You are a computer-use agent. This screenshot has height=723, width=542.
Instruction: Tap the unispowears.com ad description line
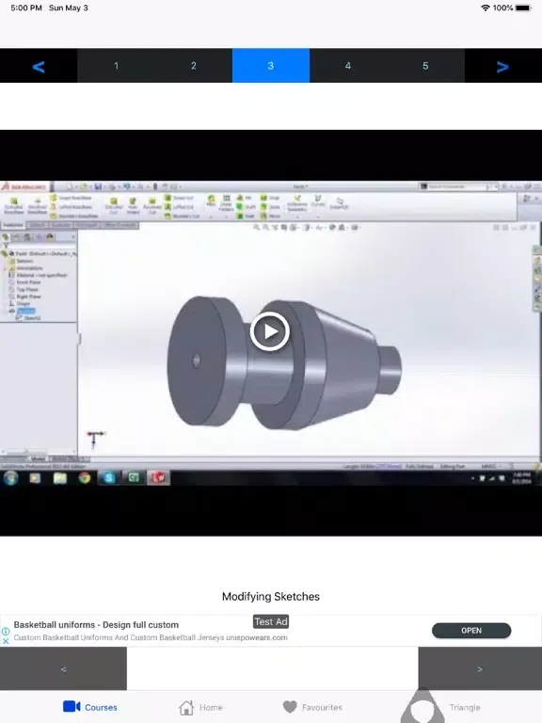151,637
